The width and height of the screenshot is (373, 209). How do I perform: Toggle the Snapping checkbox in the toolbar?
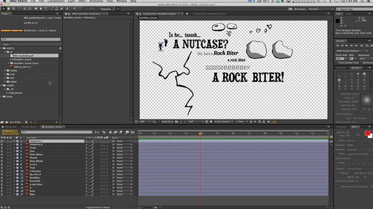pyautogui.click(x=99, y=9)
